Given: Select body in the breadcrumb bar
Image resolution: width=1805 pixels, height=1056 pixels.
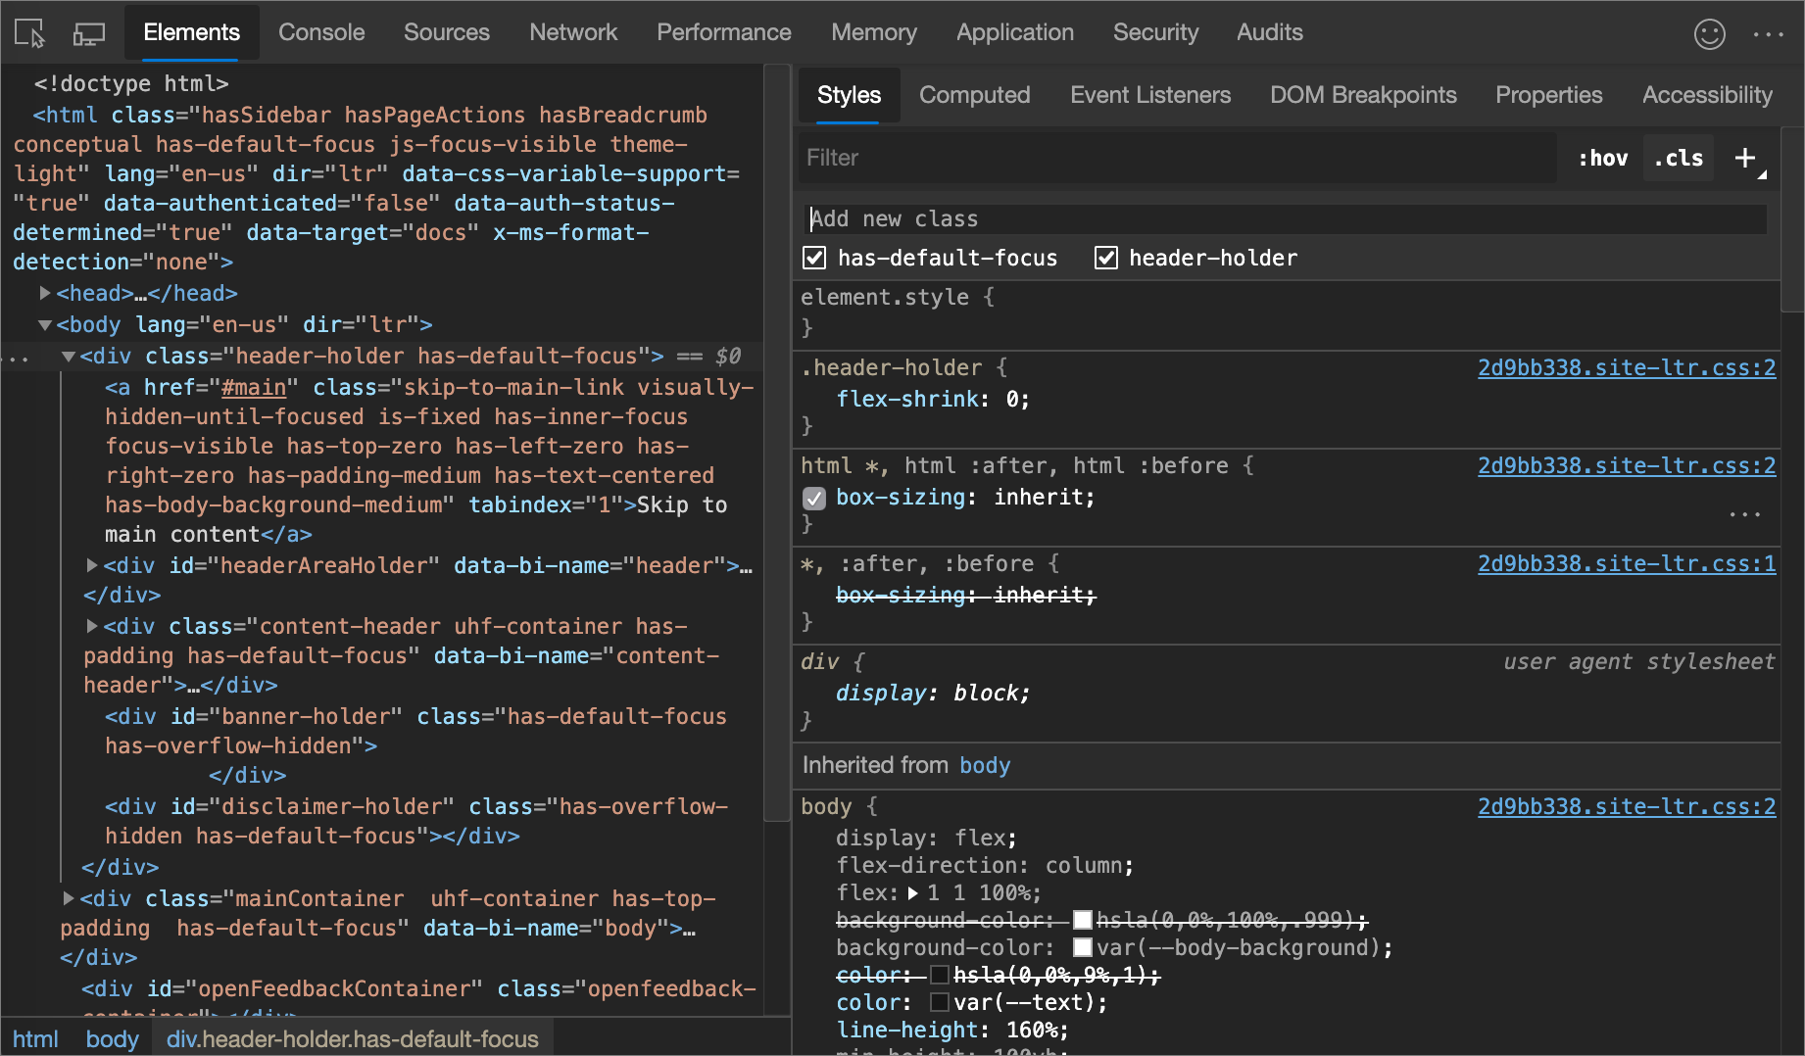Looking at the screenshot, I should coord(112,1038).
